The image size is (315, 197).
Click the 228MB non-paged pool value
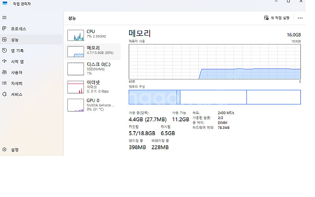click(x=160, y=147)
